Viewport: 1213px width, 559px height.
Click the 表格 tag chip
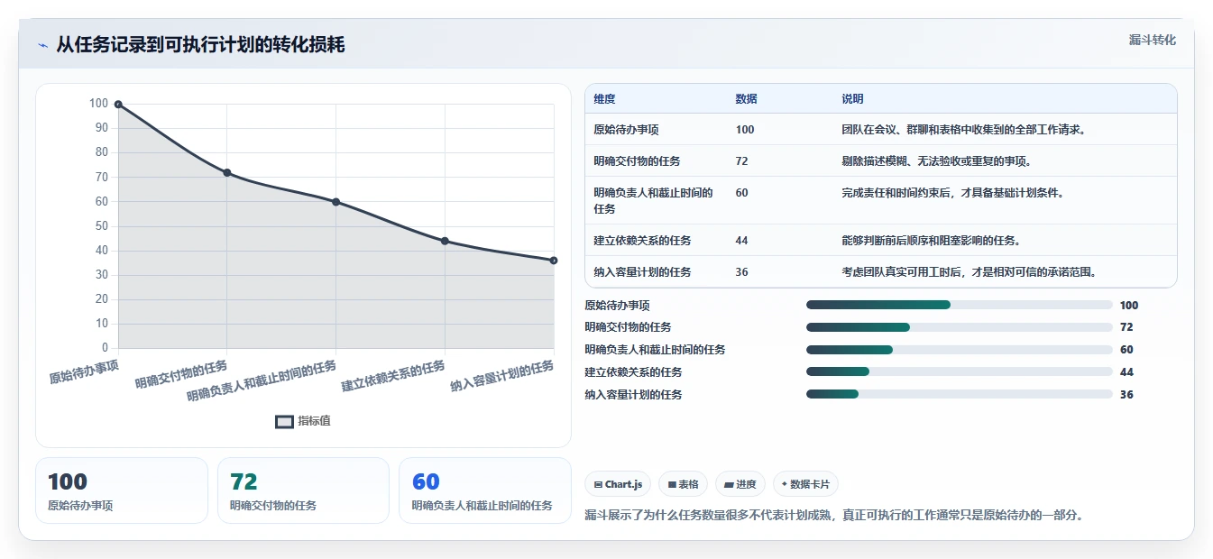click(x=684, y=484)
